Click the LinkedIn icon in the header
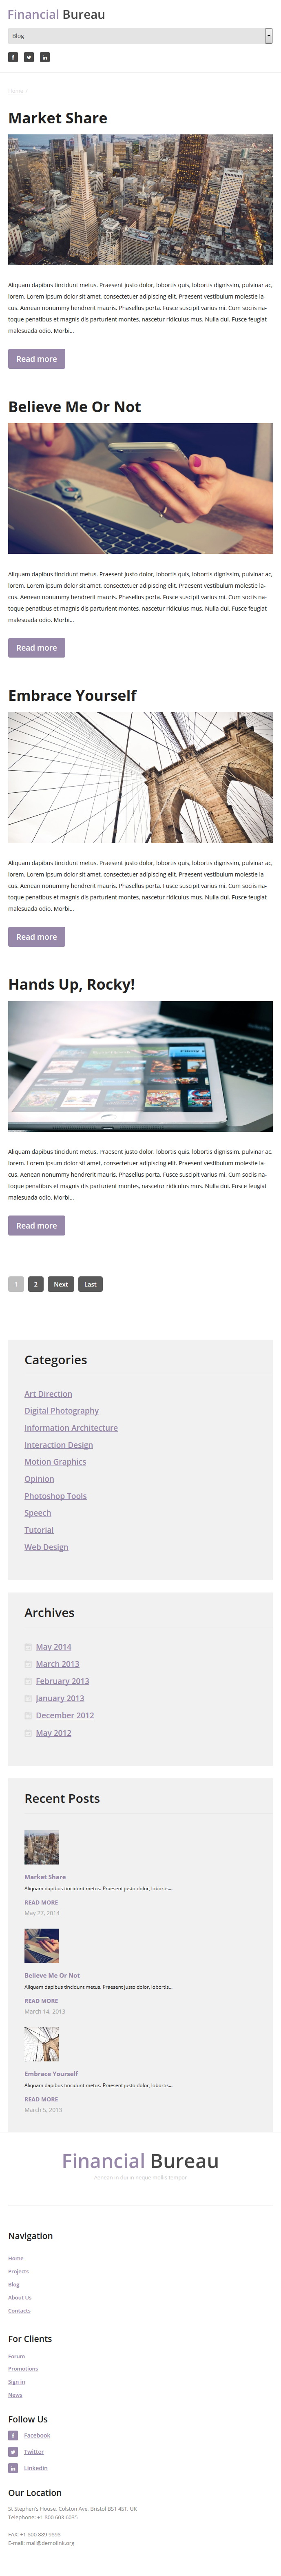 click(45, 57)
